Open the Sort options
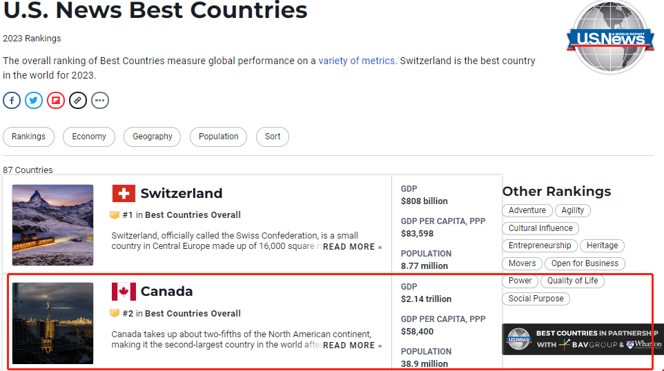Screen dimensions: 664x371 (273, 137)
